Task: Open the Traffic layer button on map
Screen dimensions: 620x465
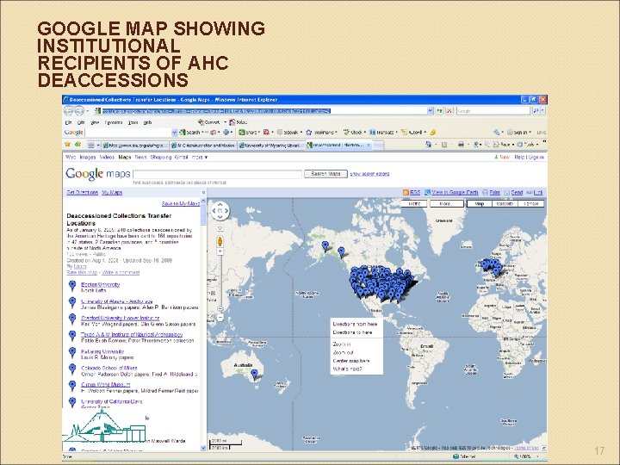Action: click(414, 203)
